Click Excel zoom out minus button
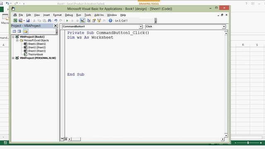The image size is (265, 149). pyautogui.click(x=236, y=143)
